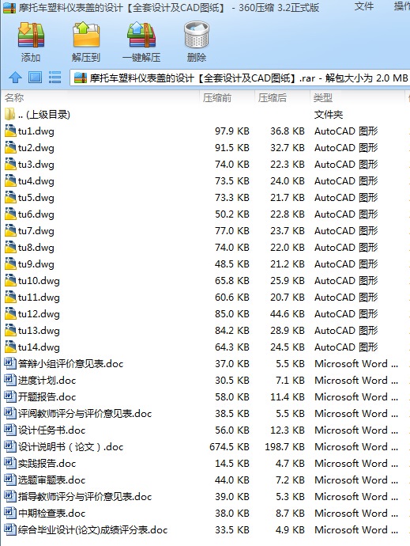
Task: Select tu1.dwg file icon
Action: pos(10,131)
